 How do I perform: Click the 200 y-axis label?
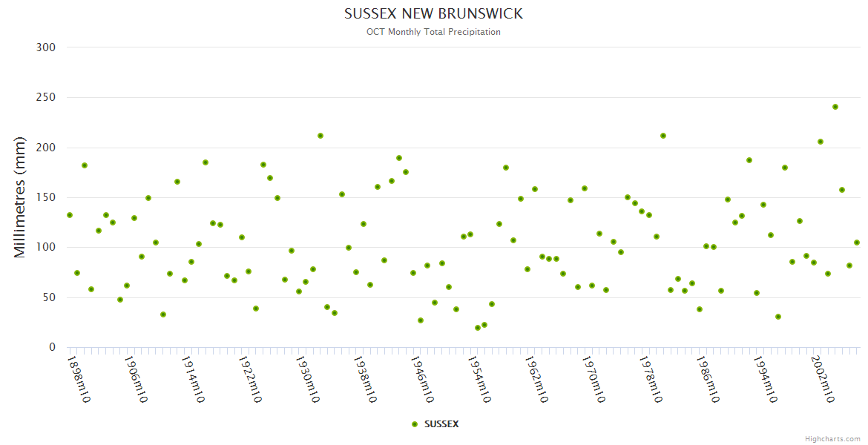46,148
